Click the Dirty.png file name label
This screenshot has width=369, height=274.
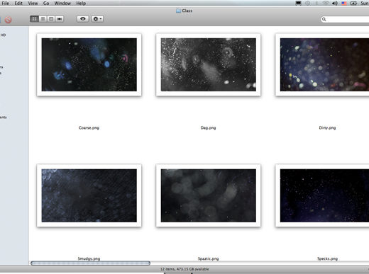click(x=327, y=127)
